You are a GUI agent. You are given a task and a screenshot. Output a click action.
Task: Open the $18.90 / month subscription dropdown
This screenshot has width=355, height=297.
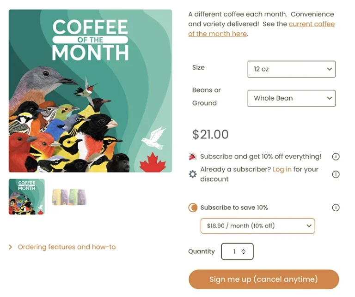point(257,226)
